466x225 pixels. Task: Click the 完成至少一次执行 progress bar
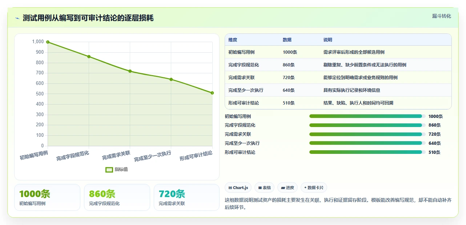click(x=367, y=143)
